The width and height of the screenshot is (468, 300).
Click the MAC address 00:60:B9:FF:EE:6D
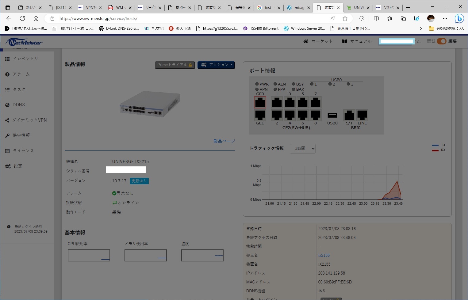click(335, 282)
